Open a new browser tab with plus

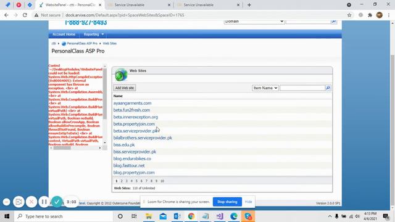249,5
